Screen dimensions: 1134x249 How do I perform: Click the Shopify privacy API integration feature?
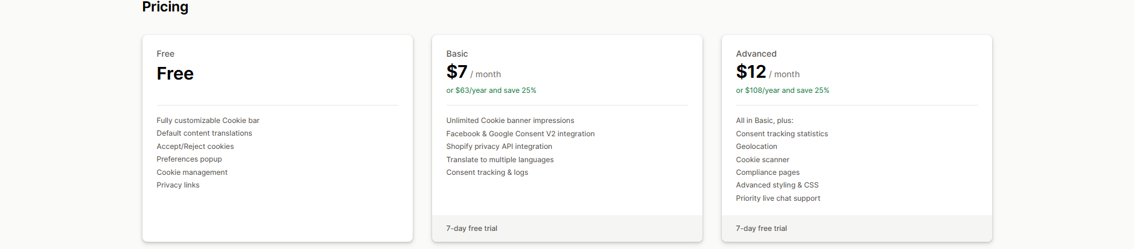[x=499, y=147]
